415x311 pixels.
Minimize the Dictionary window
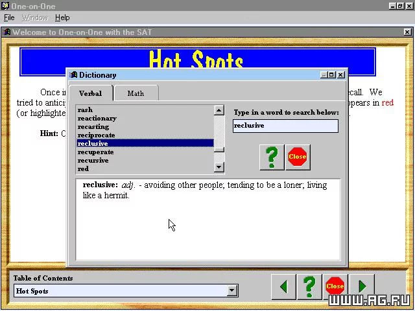click(324, 75)
